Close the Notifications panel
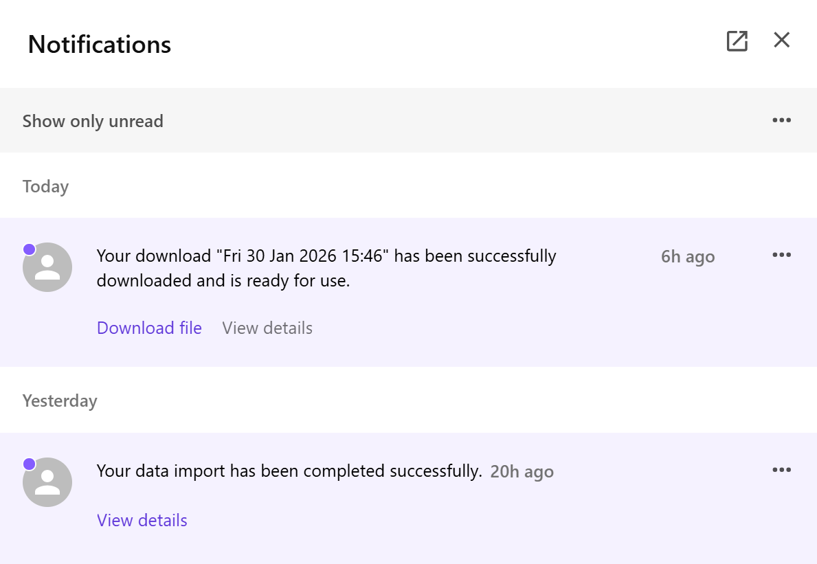 (x=781, y=41)
